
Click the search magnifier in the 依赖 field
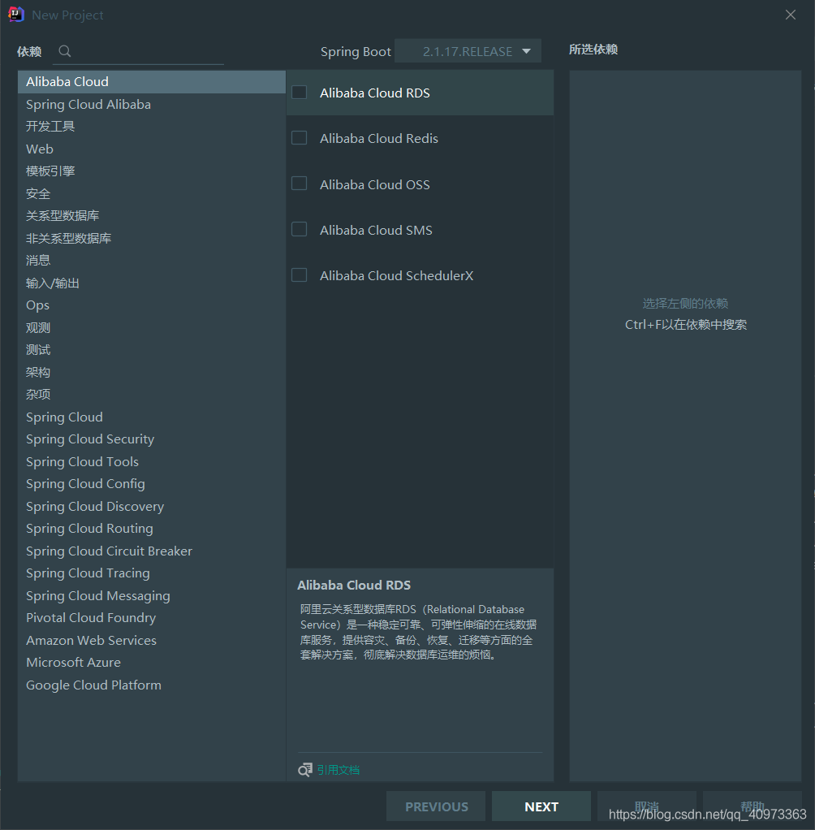click(64, 50)
